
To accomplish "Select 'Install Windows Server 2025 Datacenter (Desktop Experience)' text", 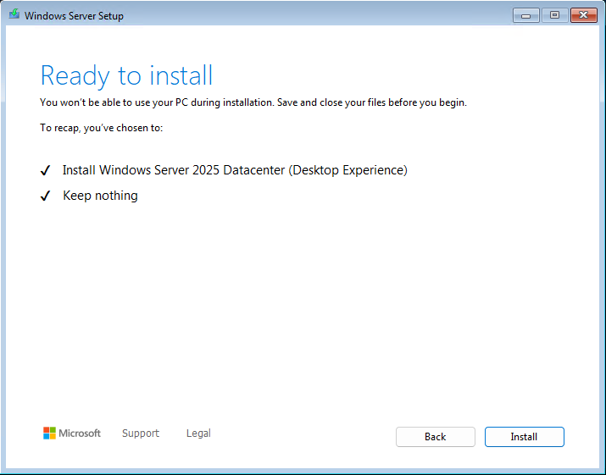I will click(235, 170).
